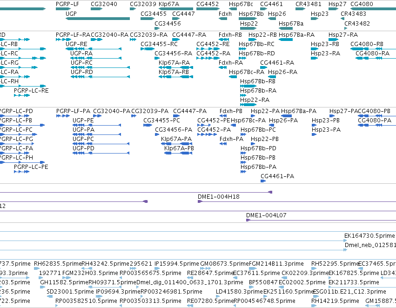Select the GM08673.5prime EST label
396x308 pixels.
(224, 264)
